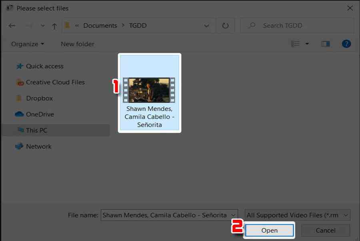Refresh the TGDD folder view
This screenshot has height=241, width=360.
pyautogui.click(x=225, y=26)
